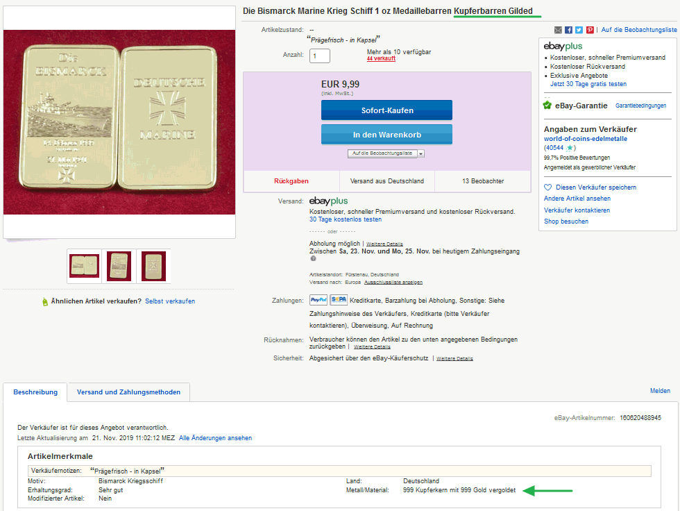Viewport: 680px width, 511px height.
Task: Share listing on Facebook icon
Action: pyautogui.click(x=568, y=30)
